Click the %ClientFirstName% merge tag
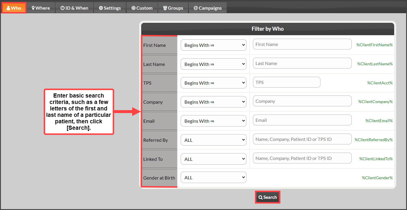407x210 pixels. pos(374,45)
